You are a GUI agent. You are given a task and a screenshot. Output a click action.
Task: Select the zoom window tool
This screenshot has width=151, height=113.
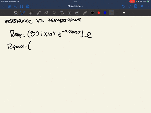pos(16,13)
